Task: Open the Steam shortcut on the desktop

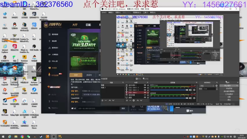Action: pos(5,101)
